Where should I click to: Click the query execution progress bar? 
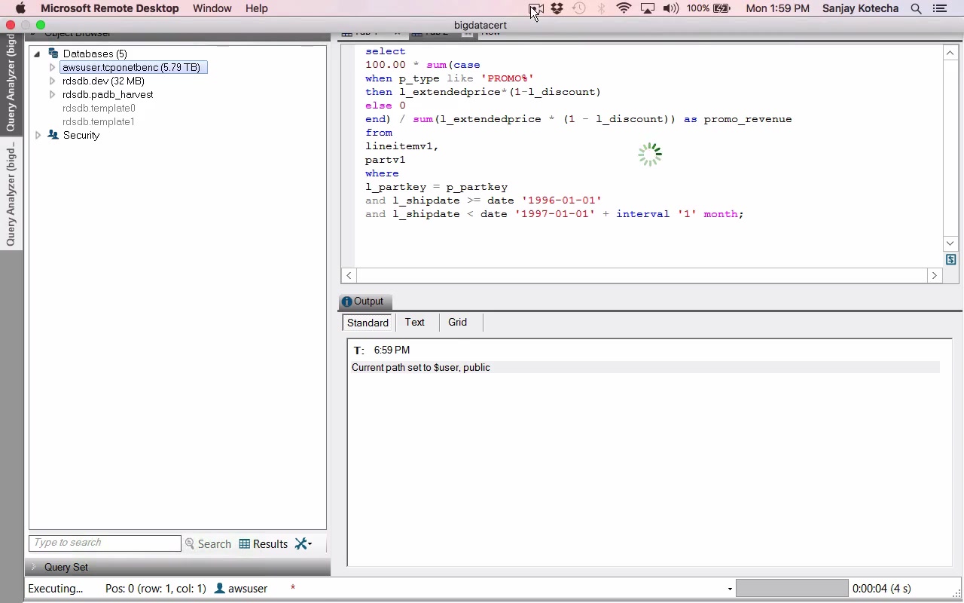click(792, 588)
